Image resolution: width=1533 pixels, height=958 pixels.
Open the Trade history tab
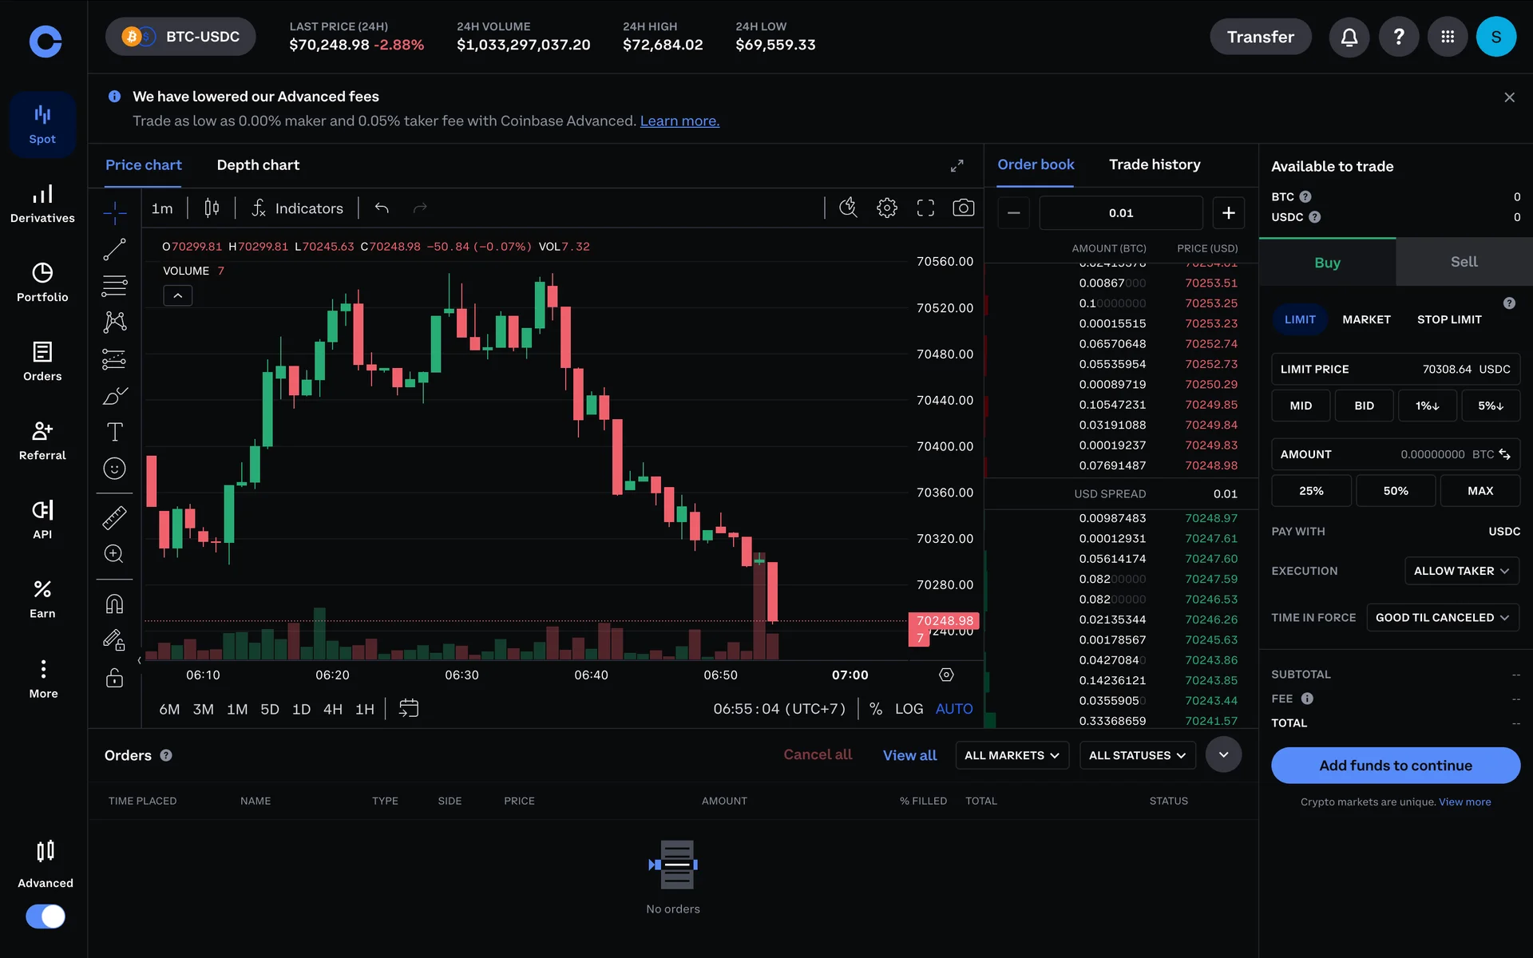pos(1154,164)
